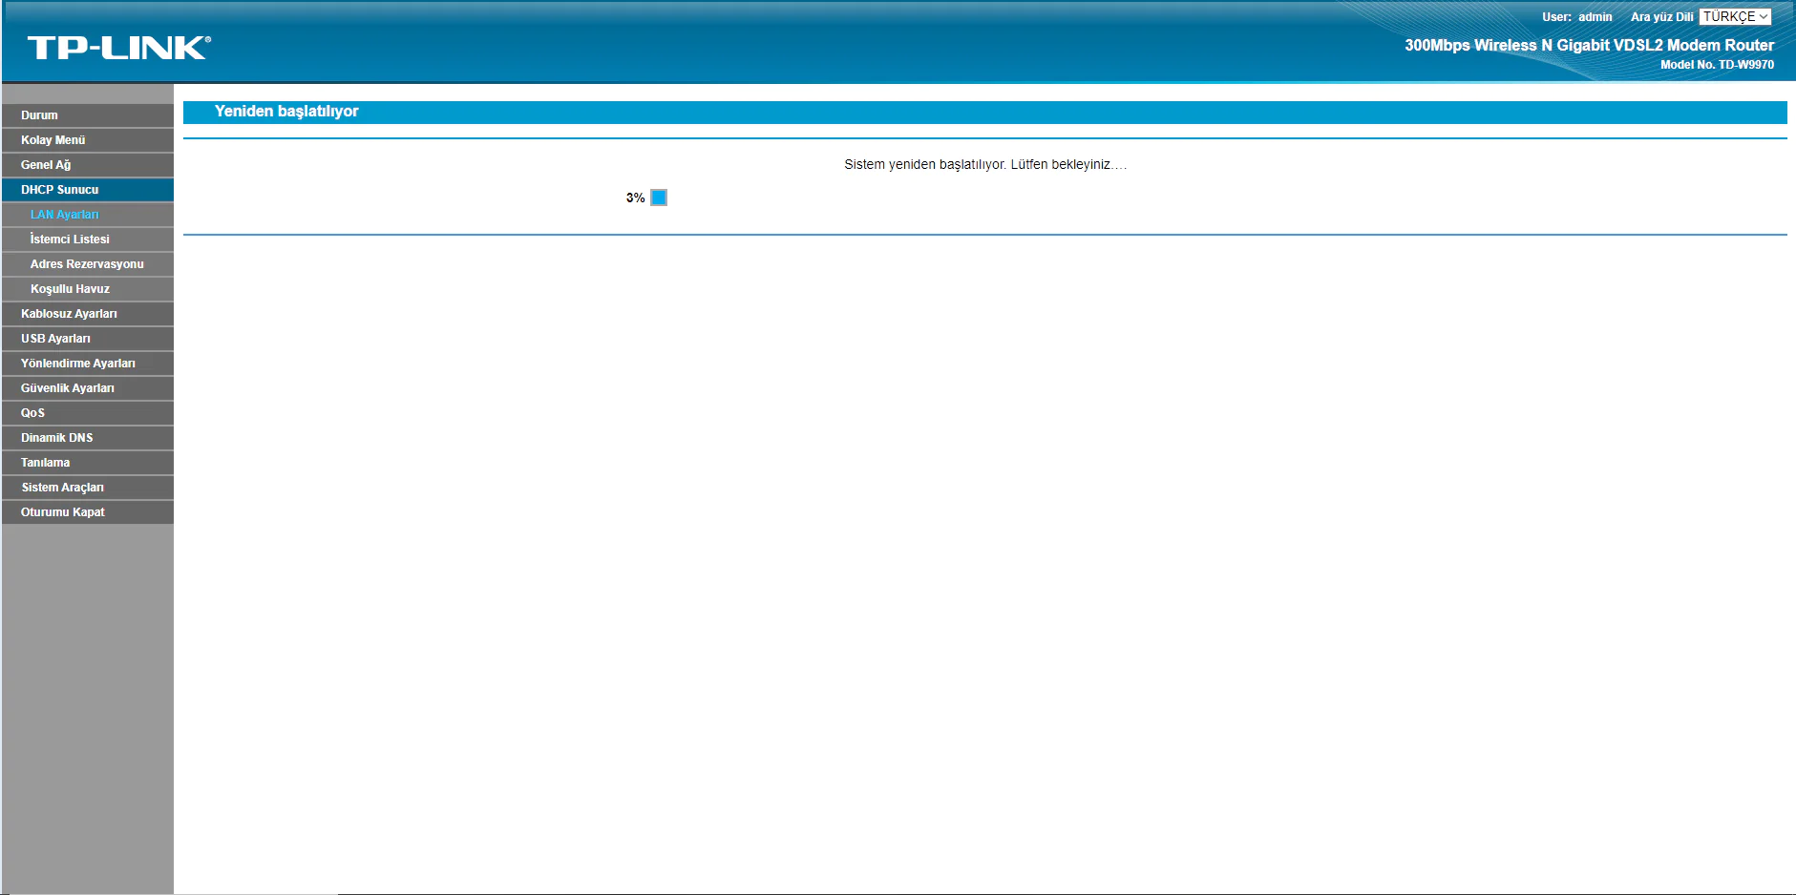Open the Ara yüz Dili language dropdown
The image size is (1796, 895).
pyautogui.click(x=1735, y=16)
